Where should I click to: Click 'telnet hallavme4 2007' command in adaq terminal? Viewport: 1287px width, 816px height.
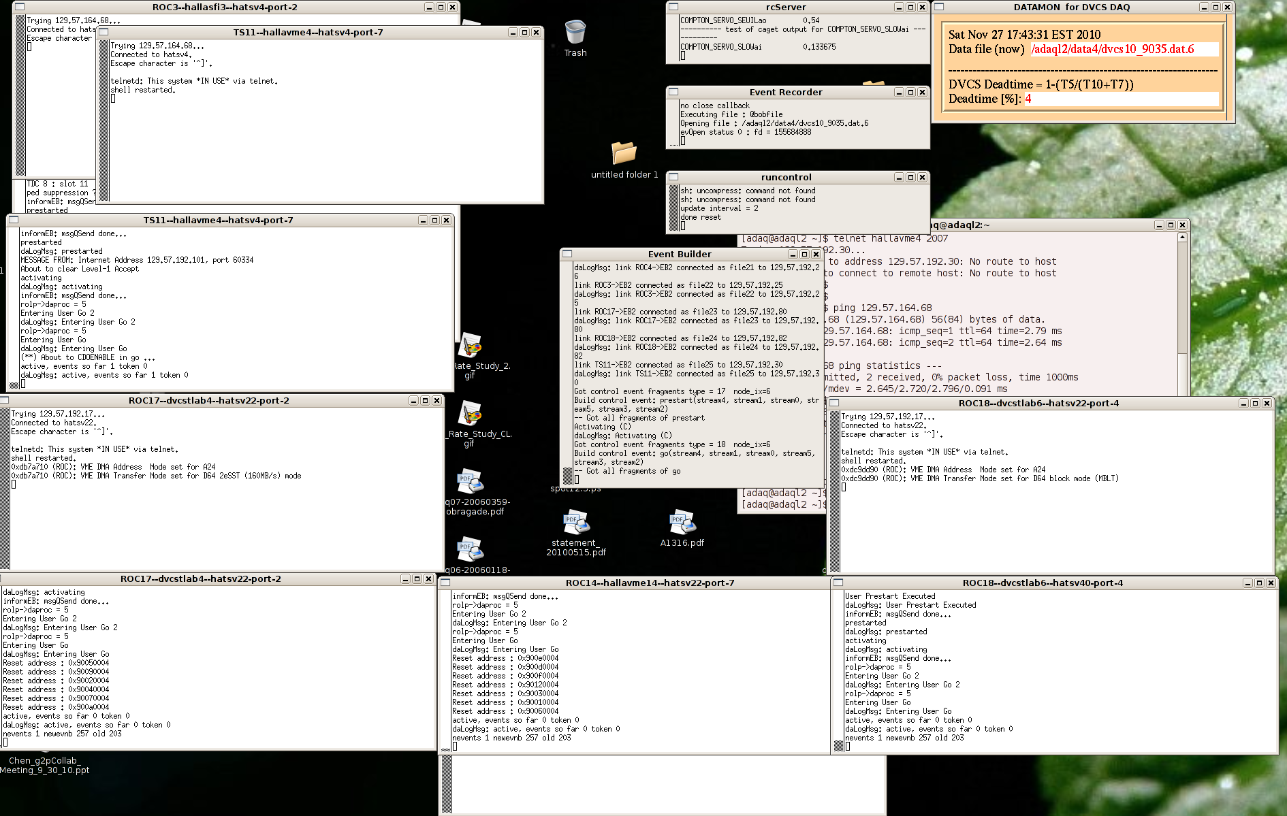891,238
